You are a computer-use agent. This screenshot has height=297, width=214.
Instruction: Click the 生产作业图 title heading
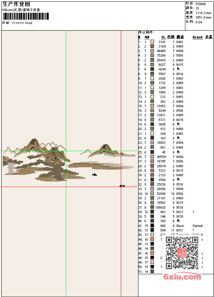pyautogui.click(x=16, y=4)
